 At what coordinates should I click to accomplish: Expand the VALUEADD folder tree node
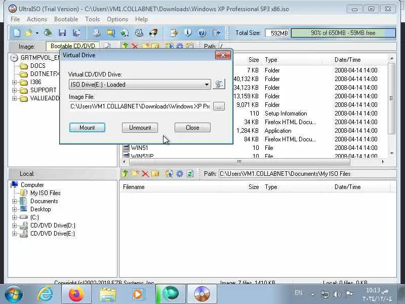pos(15,98)
